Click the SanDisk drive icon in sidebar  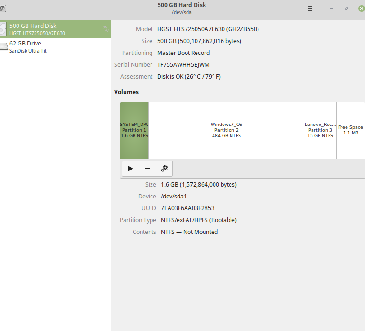[x=4, y=46]
